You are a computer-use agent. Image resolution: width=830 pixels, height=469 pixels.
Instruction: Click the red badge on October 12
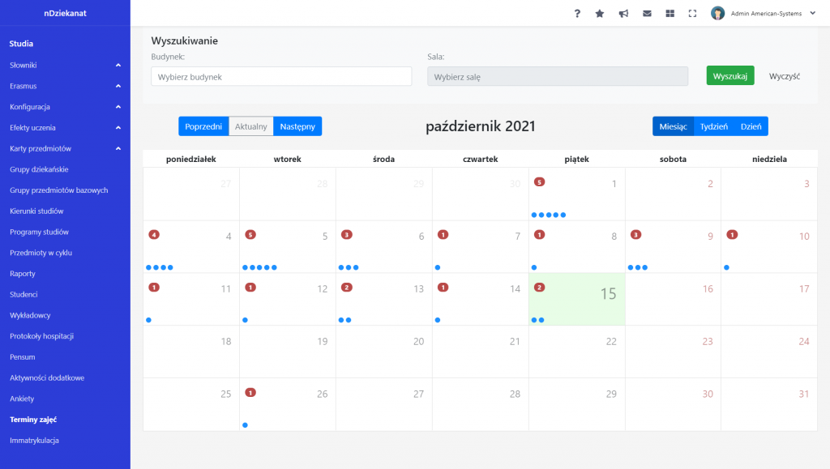pyautogui.click(x=250, y=287)
